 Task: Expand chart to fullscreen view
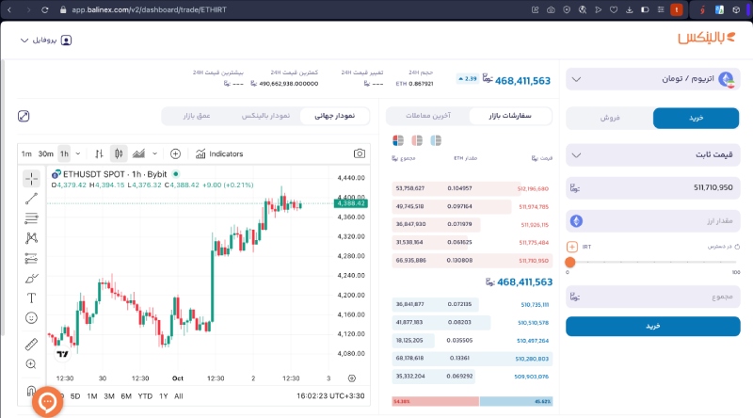pos(24,116)
